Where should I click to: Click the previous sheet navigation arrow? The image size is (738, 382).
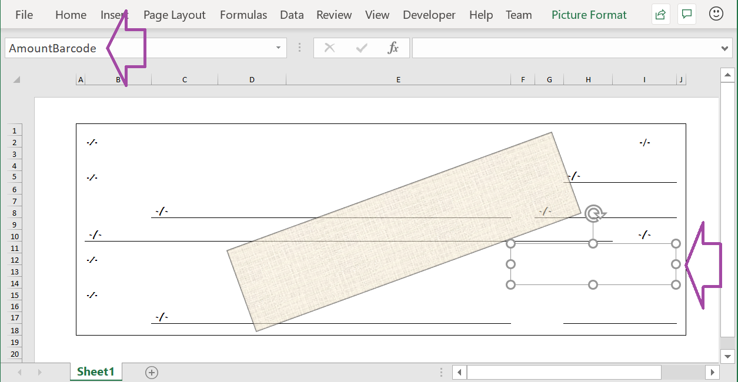pyautogui.click(x=19, y=372)
